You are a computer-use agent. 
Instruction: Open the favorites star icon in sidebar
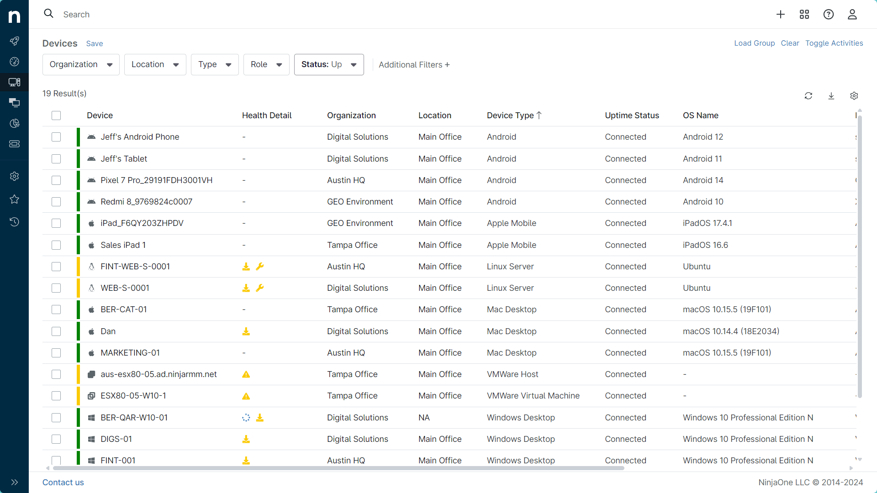coord(15,199)
